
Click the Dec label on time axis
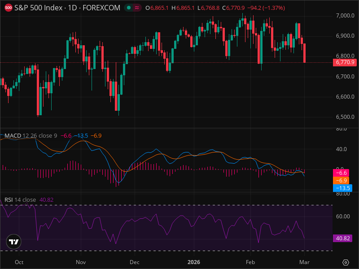pyautogui.click(x=134, y=262)
